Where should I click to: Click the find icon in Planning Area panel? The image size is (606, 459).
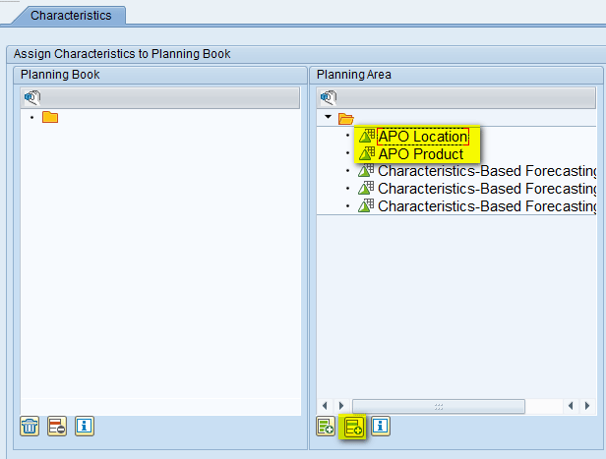coord(329,97)
